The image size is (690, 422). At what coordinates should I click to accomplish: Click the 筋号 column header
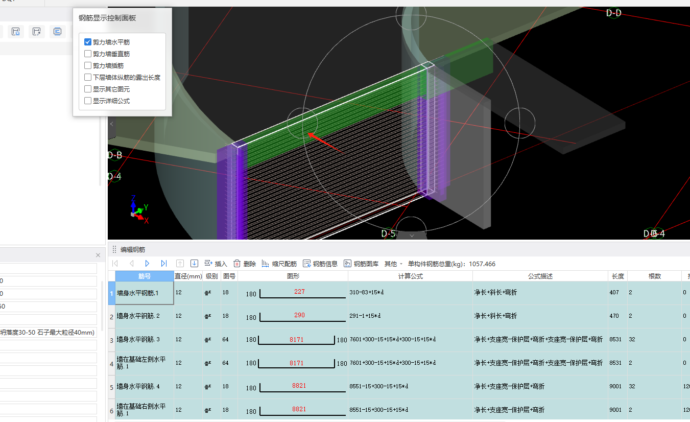[145, 276]
